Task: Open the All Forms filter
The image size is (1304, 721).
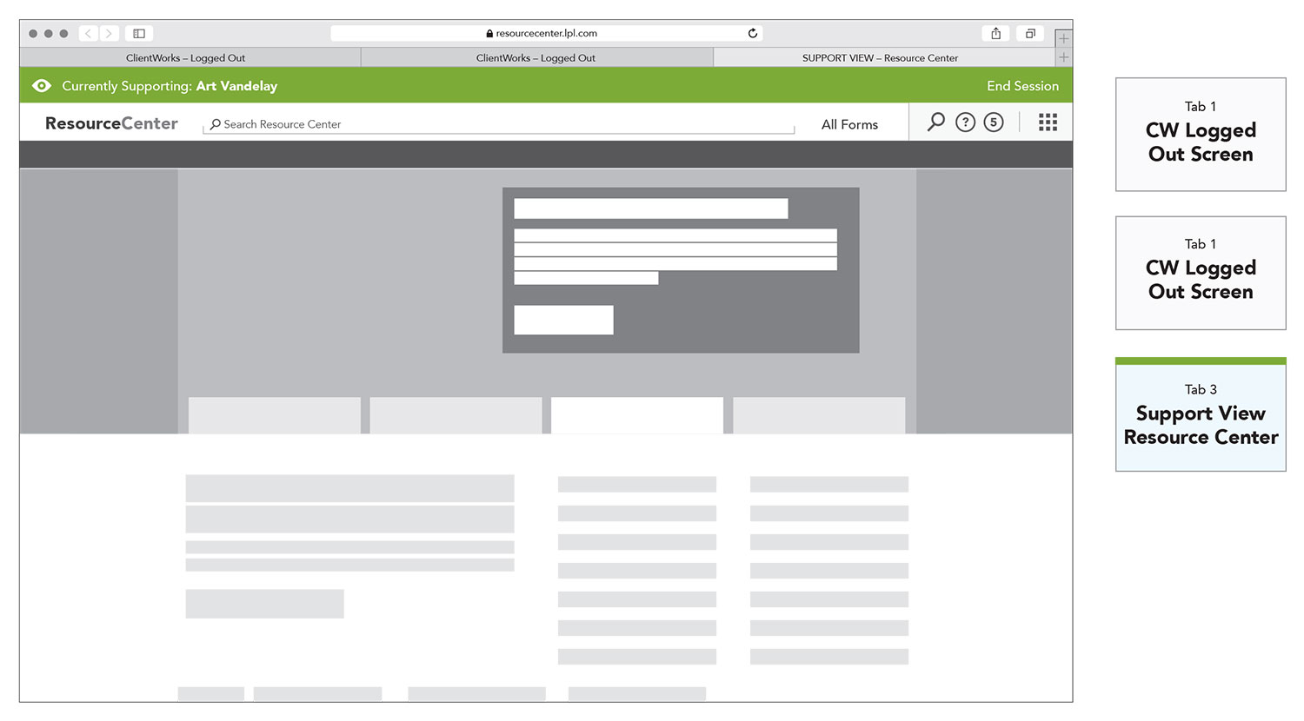Action: (849, 124)
